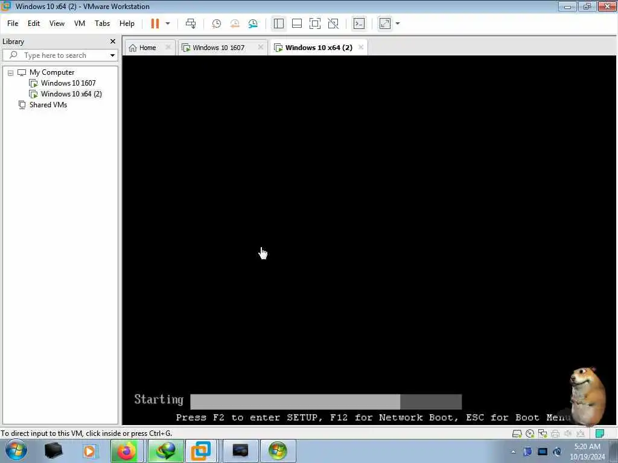Click the USB controller status icon
This screenshot has width=618, height=463.
pos(580,434)
